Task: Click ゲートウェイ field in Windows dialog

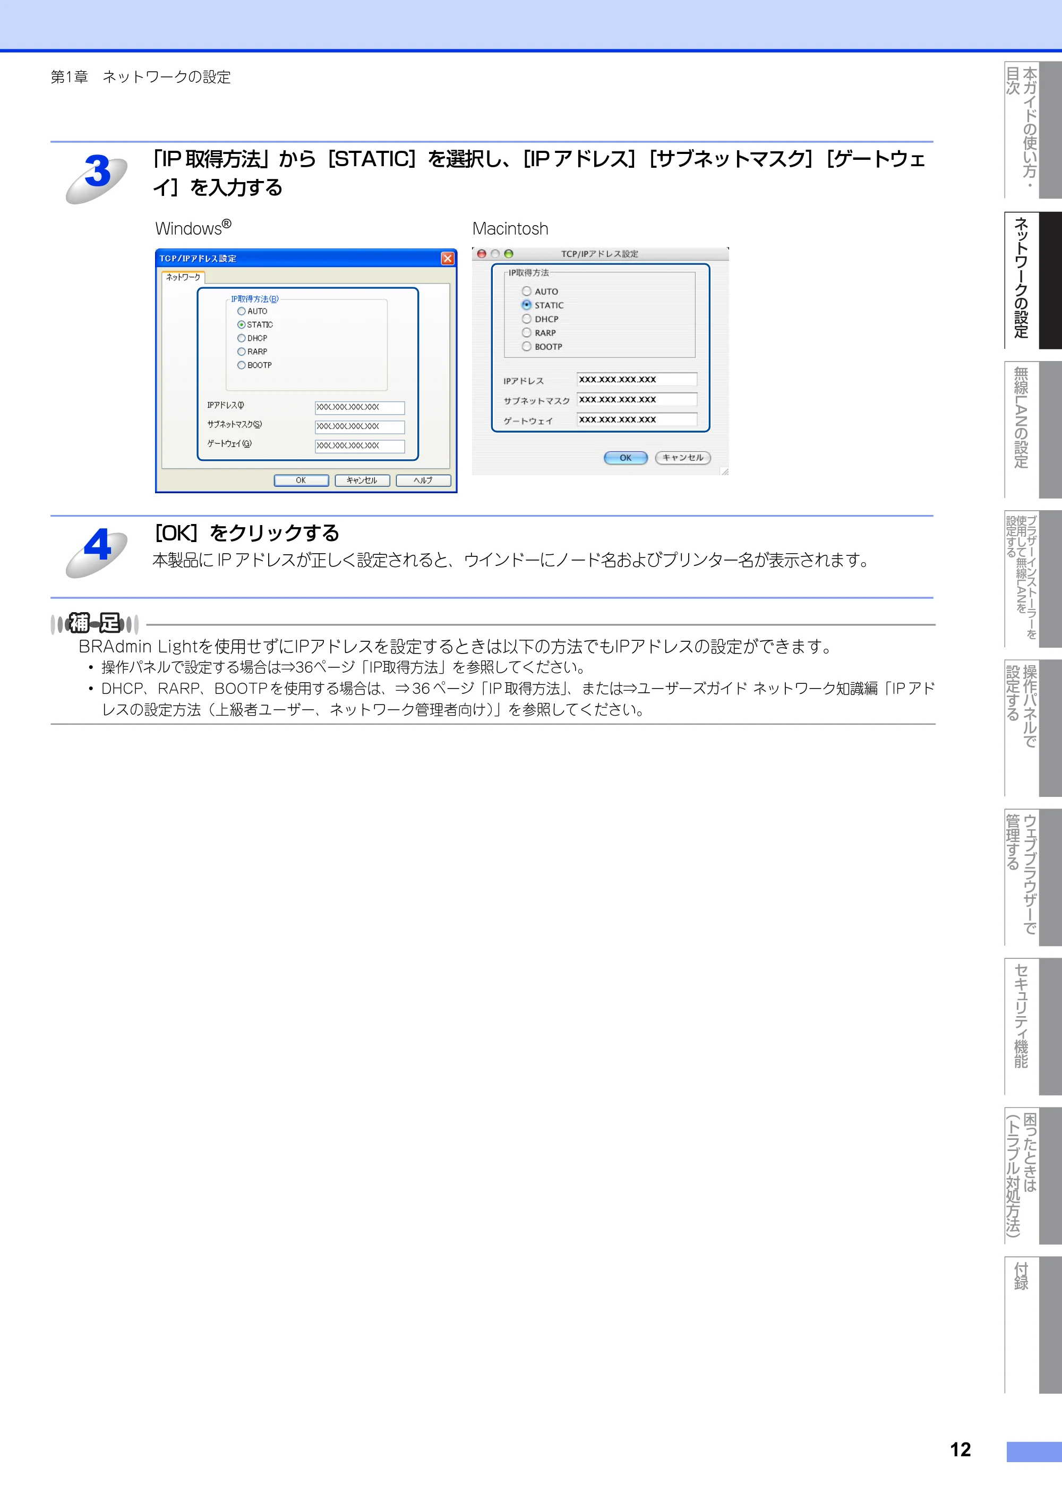Action: (x=360, y=446)
